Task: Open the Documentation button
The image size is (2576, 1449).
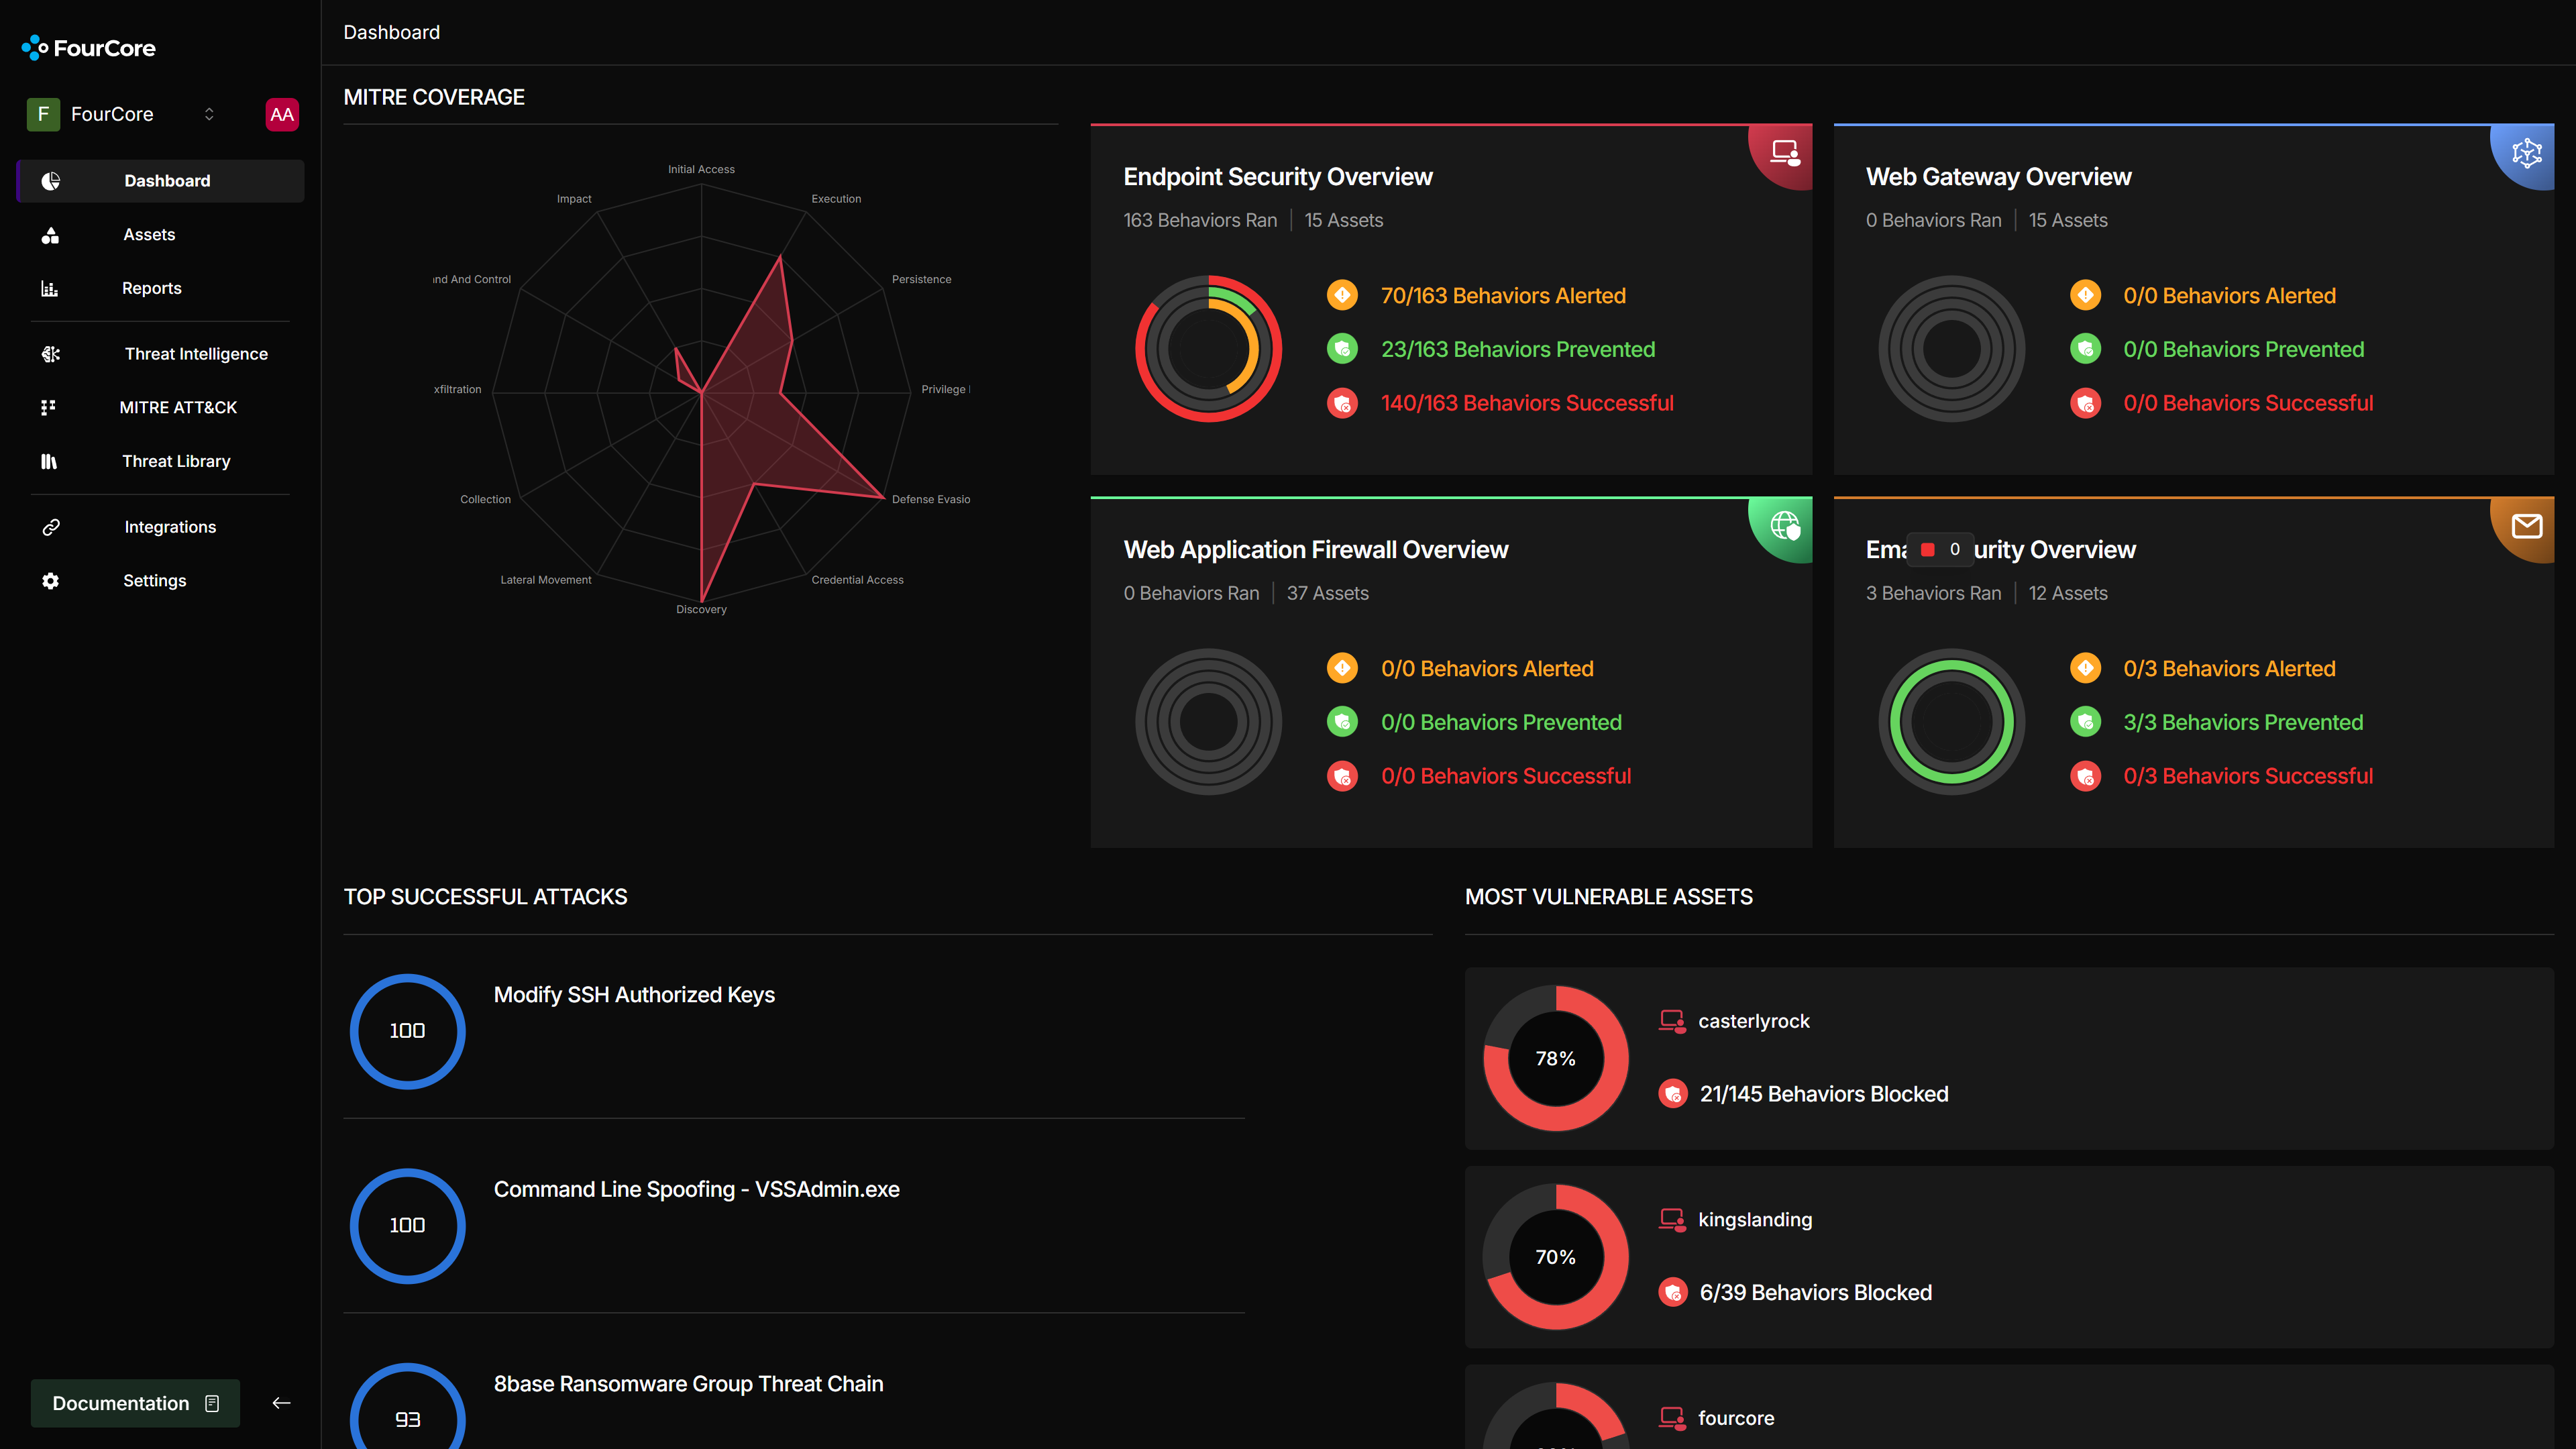Action: click(x=135, y=1403)
